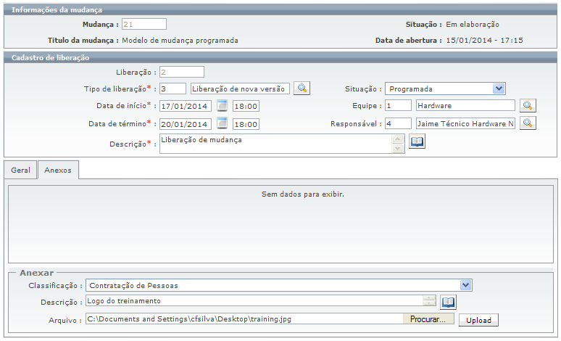Click the scroll arrows in the Logo do treinamento field

(x=430, y=301)
